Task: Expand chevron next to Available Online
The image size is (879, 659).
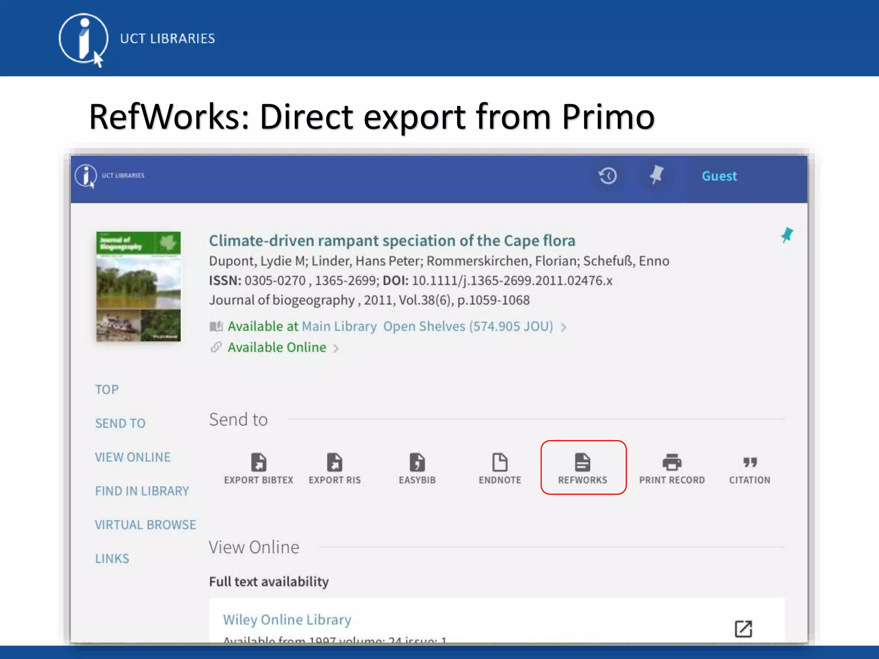Action: [x=336, y=348]
